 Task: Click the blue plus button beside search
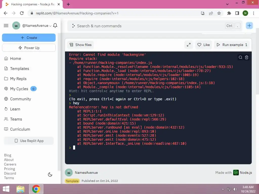click(x=249, y=26)
